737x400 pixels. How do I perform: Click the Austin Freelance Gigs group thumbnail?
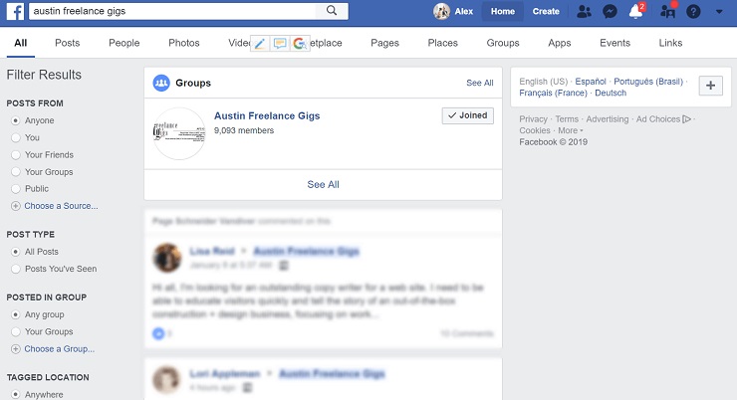tap(179, 133)
